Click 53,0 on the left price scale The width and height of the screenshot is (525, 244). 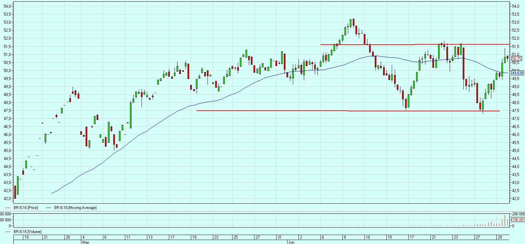7,22
